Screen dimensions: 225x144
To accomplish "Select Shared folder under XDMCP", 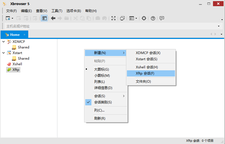I will 23,47.
